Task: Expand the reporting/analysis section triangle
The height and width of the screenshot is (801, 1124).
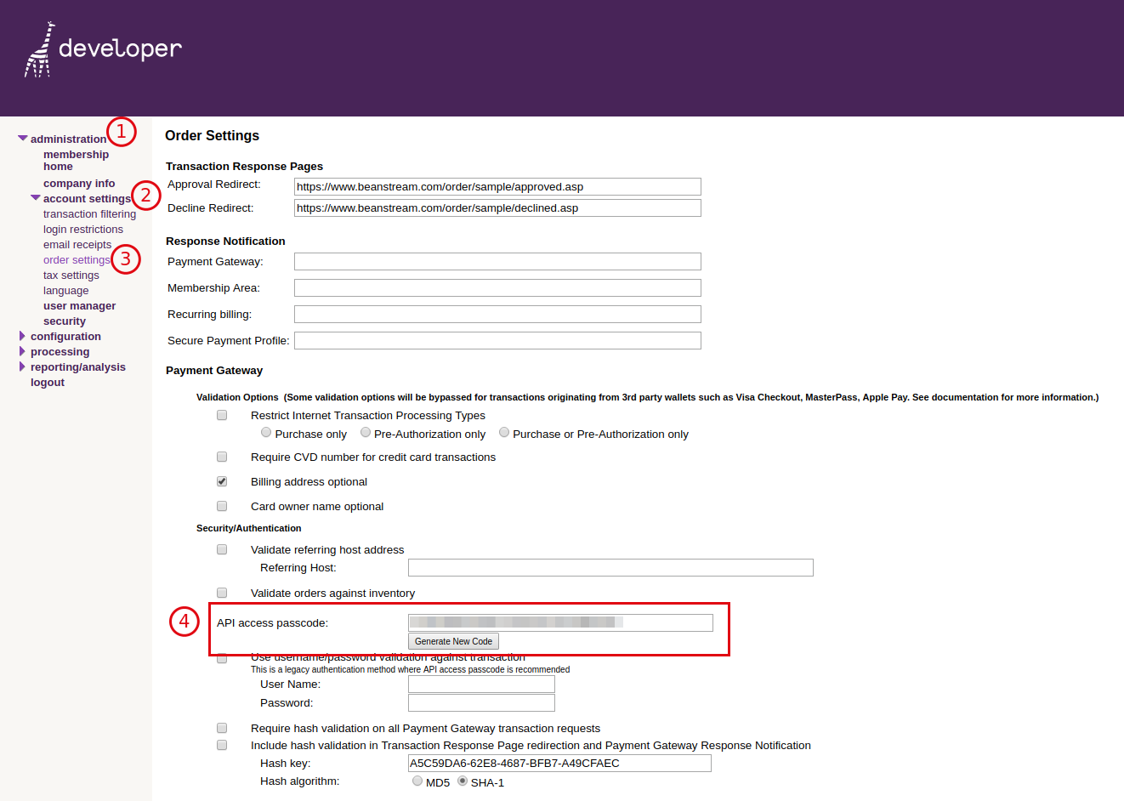Action: [22, 366]
